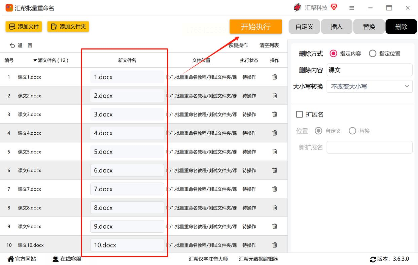Click the 添加文件夹 button
The height and width of the screenshot is (265, 418).
tap(68, 27)
